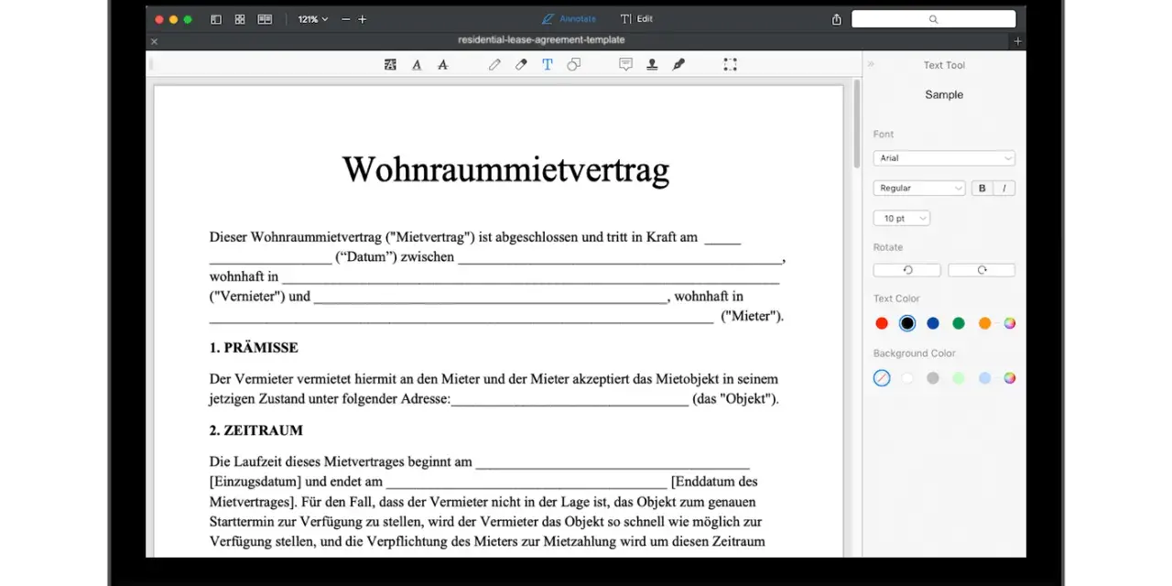Click the document vertical scrollbar
Screen dimensions: 1172x586
(x=857, y=124)
